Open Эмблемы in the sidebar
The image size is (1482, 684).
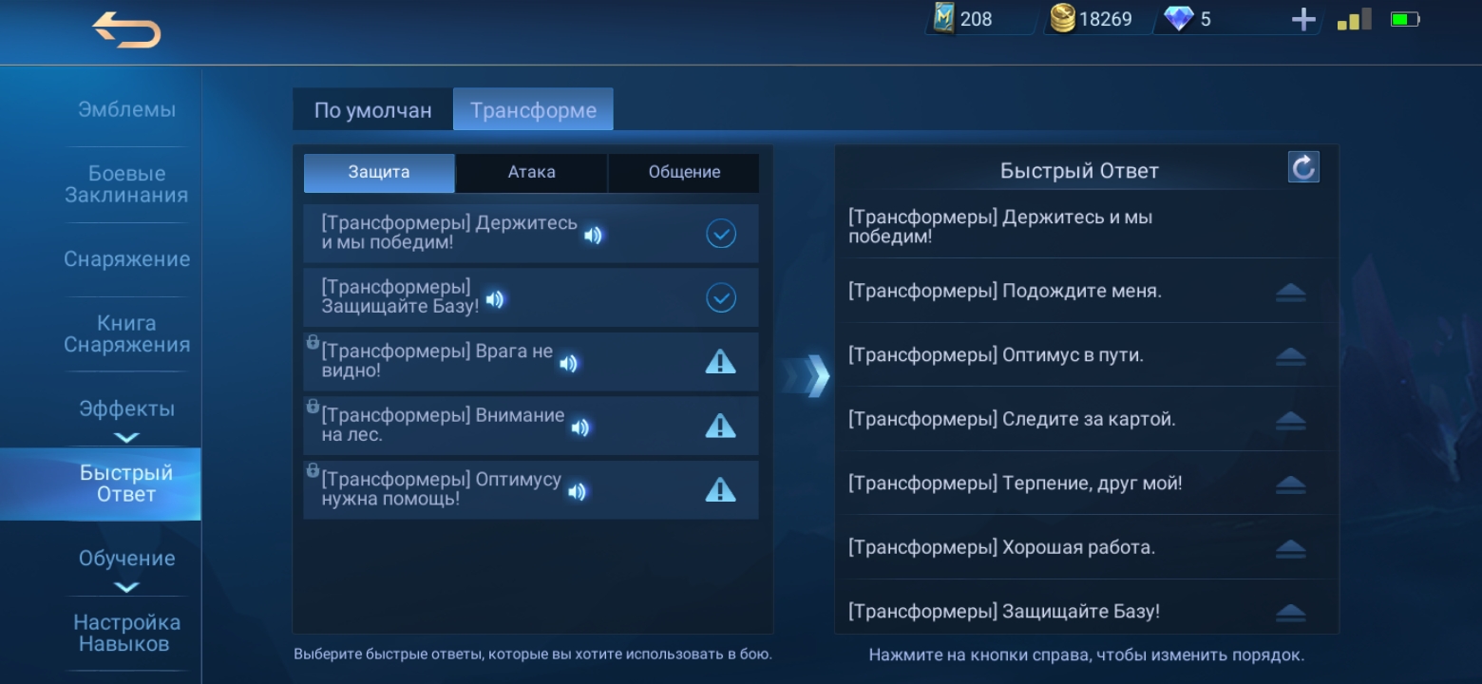point(126,110)
